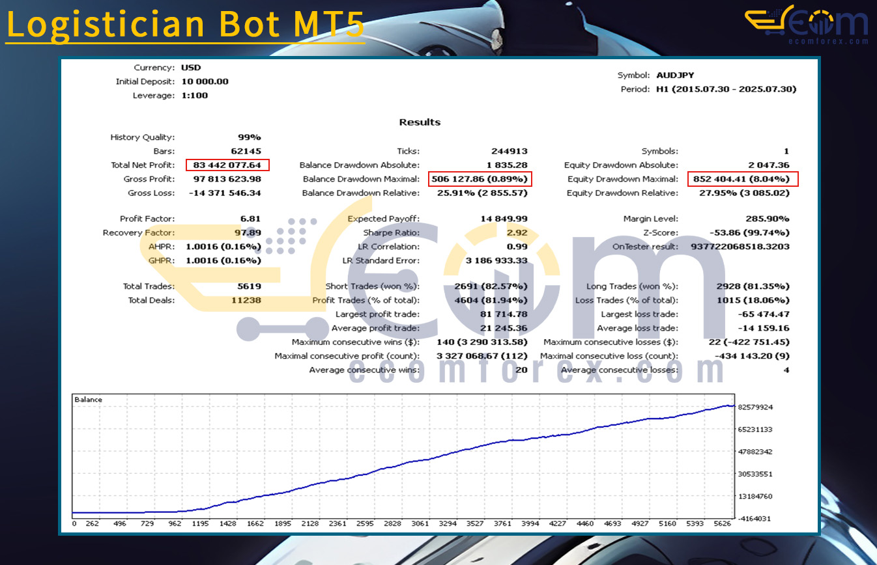Screen dimensions: 877x565
Task: Click Equity Drawdown Absolute value 2 047.36
Action: (x=769, y=165)
